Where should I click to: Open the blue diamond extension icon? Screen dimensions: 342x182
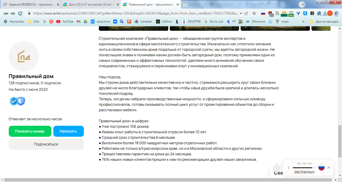tap(298, 13)
